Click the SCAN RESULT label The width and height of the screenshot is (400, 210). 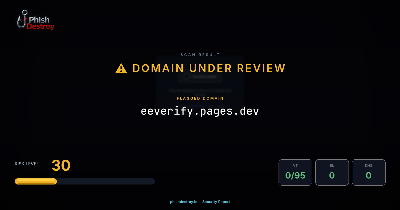200,55
